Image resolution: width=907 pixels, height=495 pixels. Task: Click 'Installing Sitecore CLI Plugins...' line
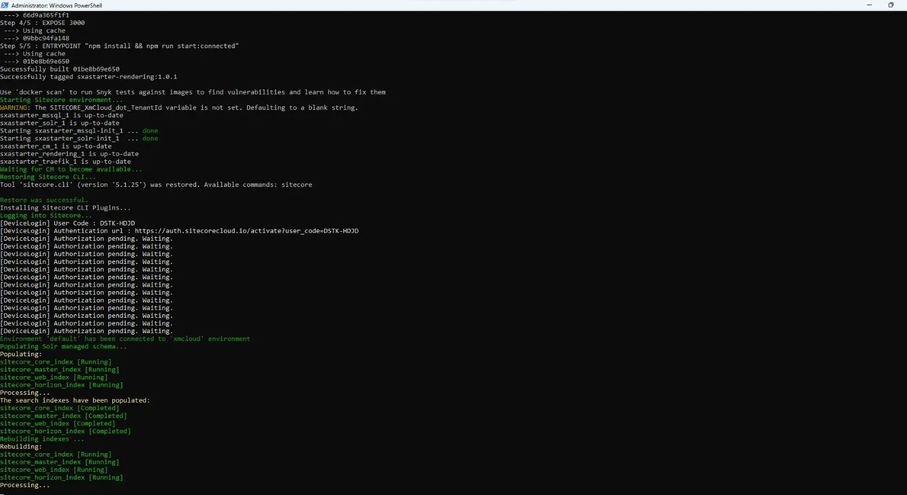click(x=65, y=208)
